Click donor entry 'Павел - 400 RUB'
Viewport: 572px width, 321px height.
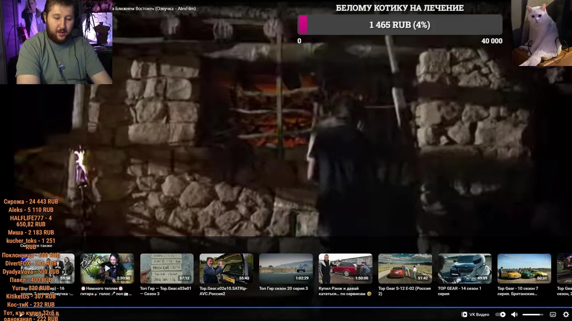pyautogui.click(x=31, y=280)
